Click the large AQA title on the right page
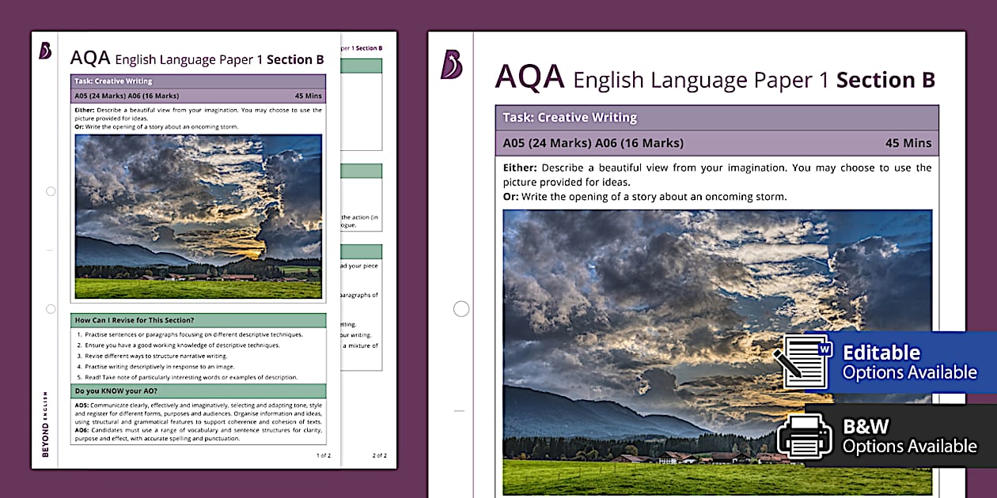The width and height of the screenshot is (997, 498). [x=529, y=78]
